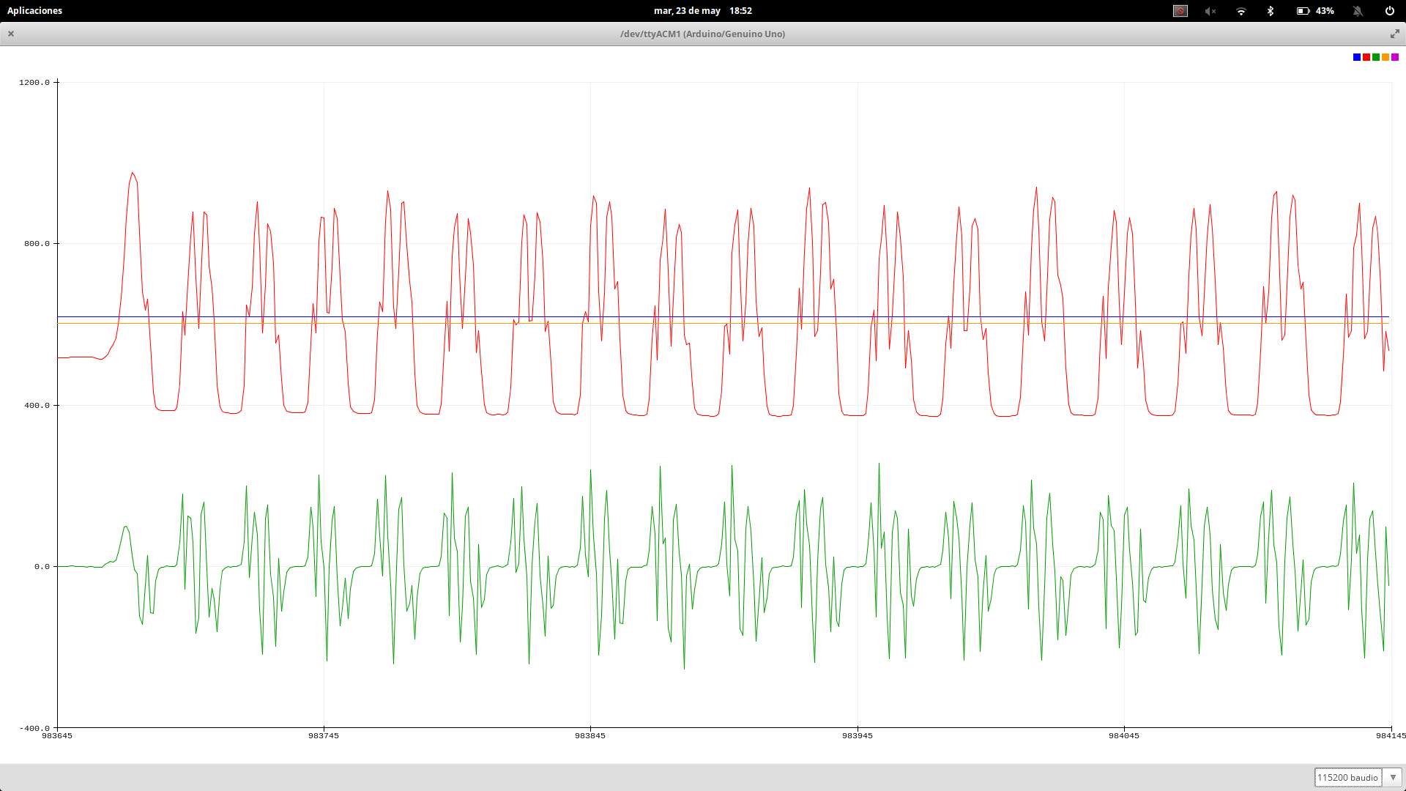Open the Wi-Fi network indicator
Screen dimensions: 1406x791
pyautogui.click(x=1241, y=11)
